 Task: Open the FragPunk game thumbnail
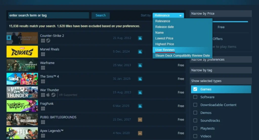22,106
